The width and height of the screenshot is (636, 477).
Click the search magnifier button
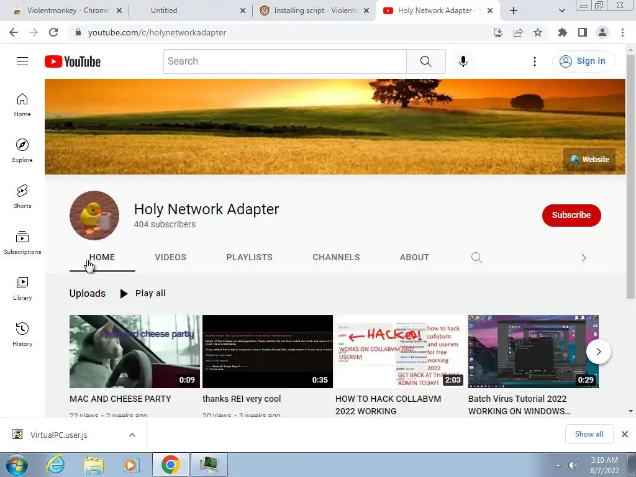point(426,61)
